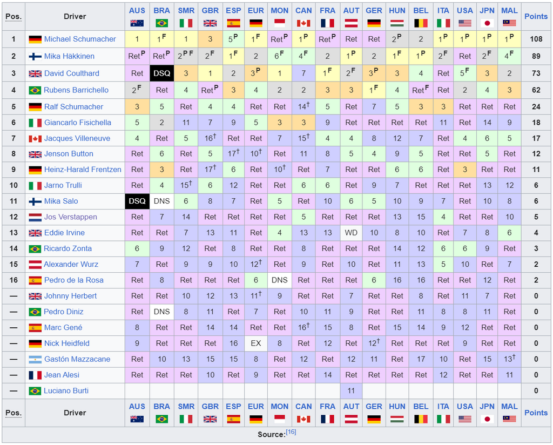The image size is (553, 445).
Task: Open Ricardo Zonta driver link
Action: (68, 248)
